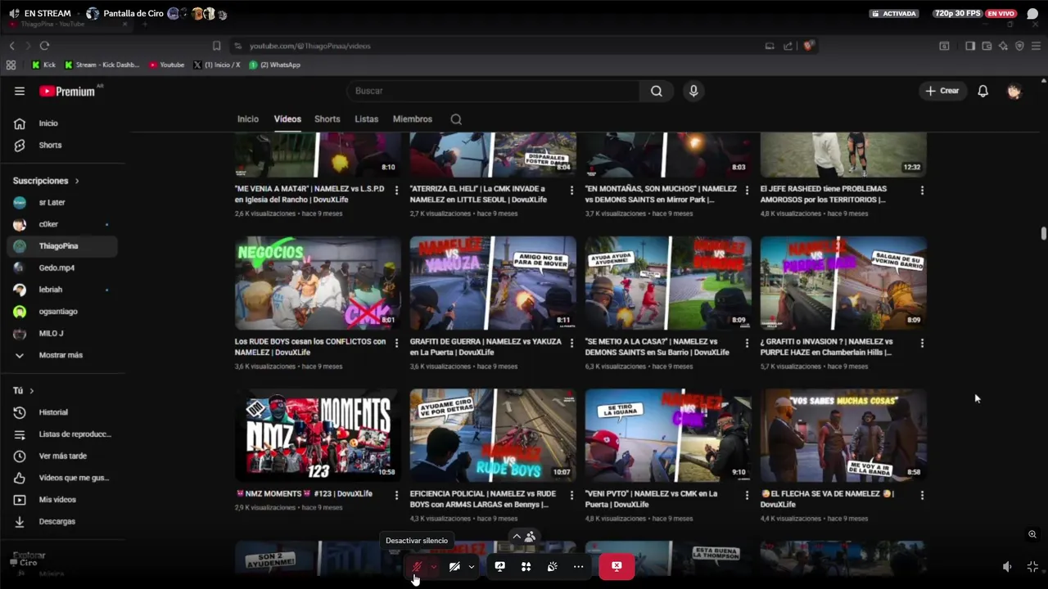Select ThiagoPina in subscriptions
1048x589 pixels.
click(x=62, y=246)
